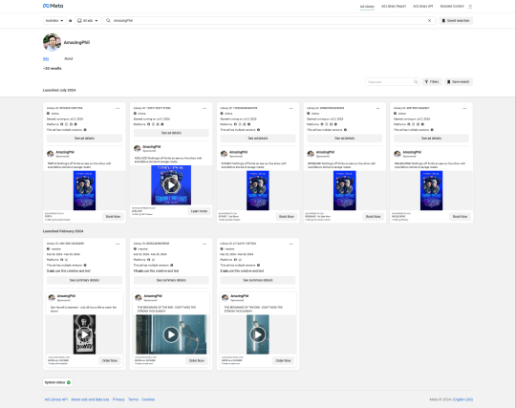Select the About tab under AmazingPhil
The height and width of the screenshot is (408, 516).
click(68, 58)
